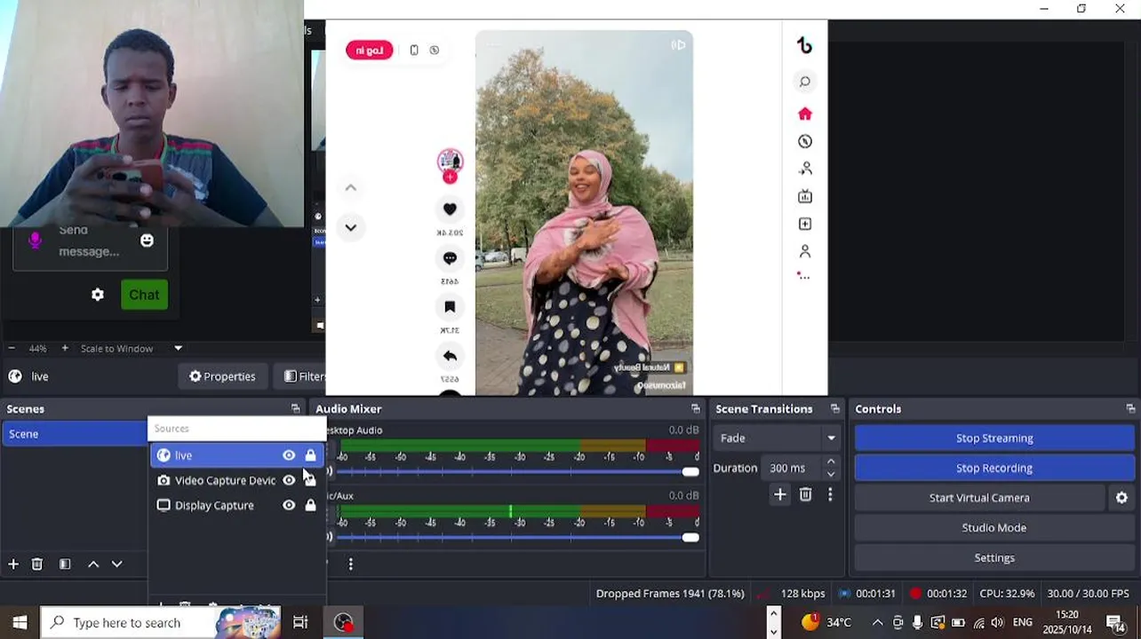Click the Send message text field
The width and height of the screenshot is (1141, 639).
90,241
